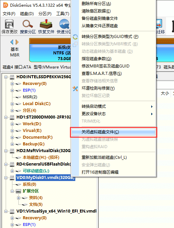The width and height of the screenshot is (174, 228).
Task: Click the extended partition (扩展分区) icon
Action: 18,191
